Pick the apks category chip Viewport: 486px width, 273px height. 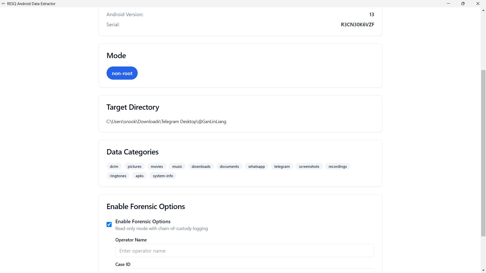[139, 176]
